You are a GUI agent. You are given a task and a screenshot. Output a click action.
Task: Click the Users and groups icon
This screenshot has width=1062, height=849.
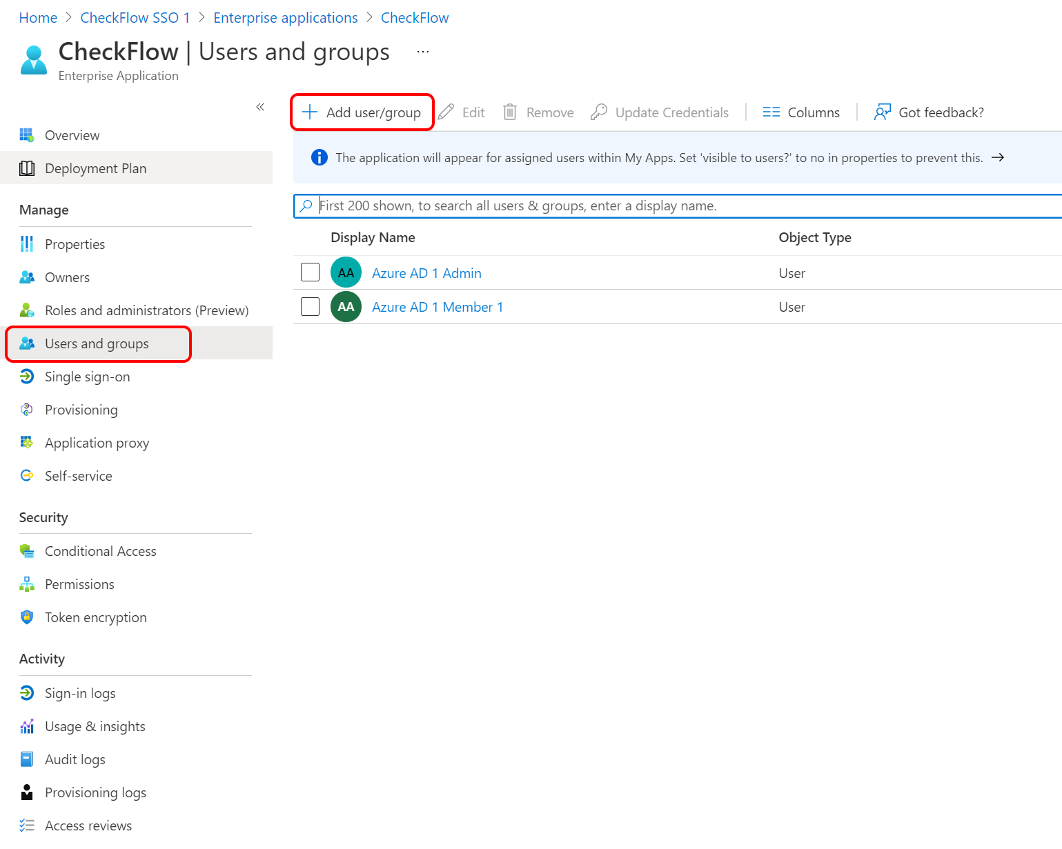(27, 343)
